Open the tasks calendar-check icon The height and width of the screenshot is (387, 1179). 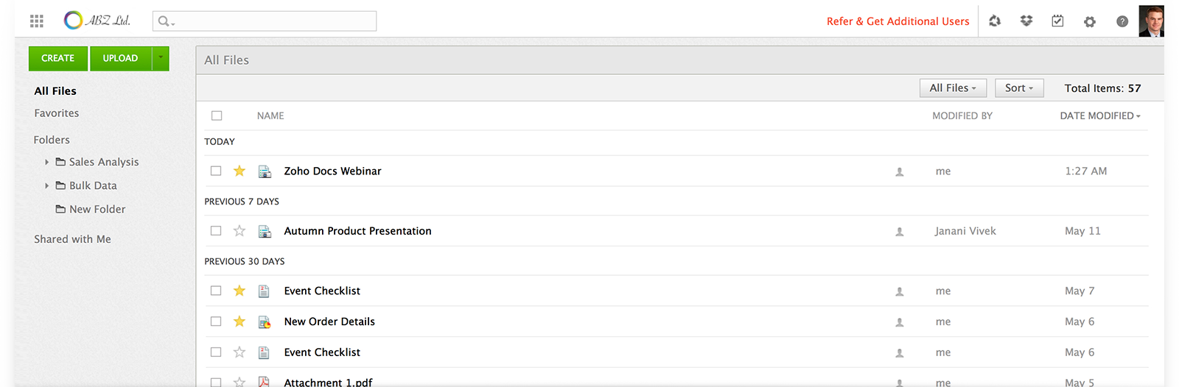[x=1057, y=21]
